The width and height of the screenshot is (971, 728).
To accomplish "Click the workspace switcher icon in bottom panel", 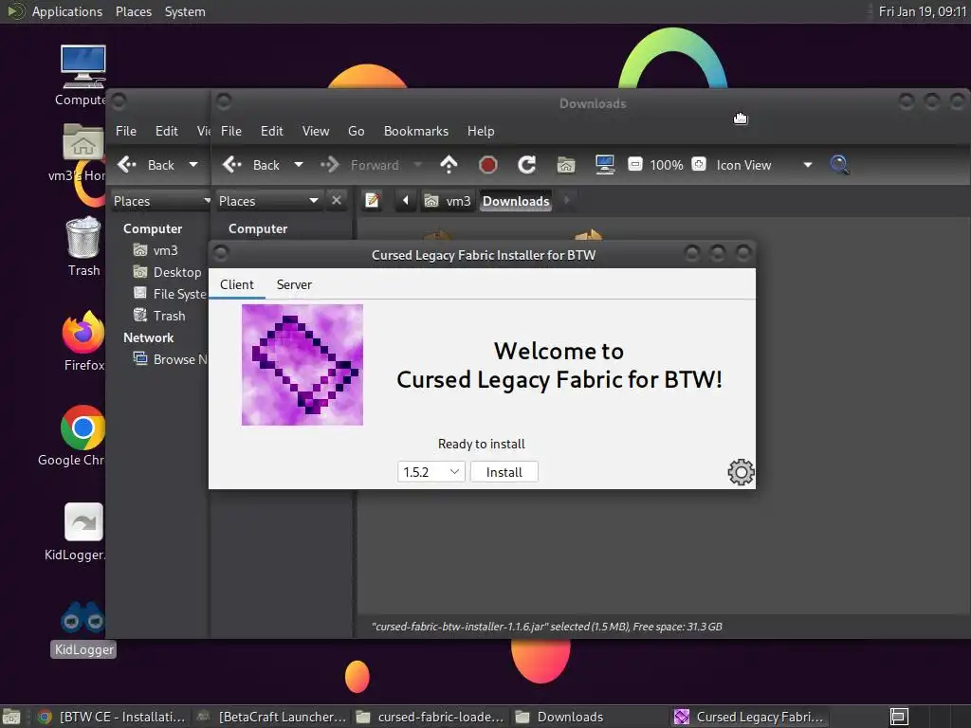I will (x=899, y=717).
